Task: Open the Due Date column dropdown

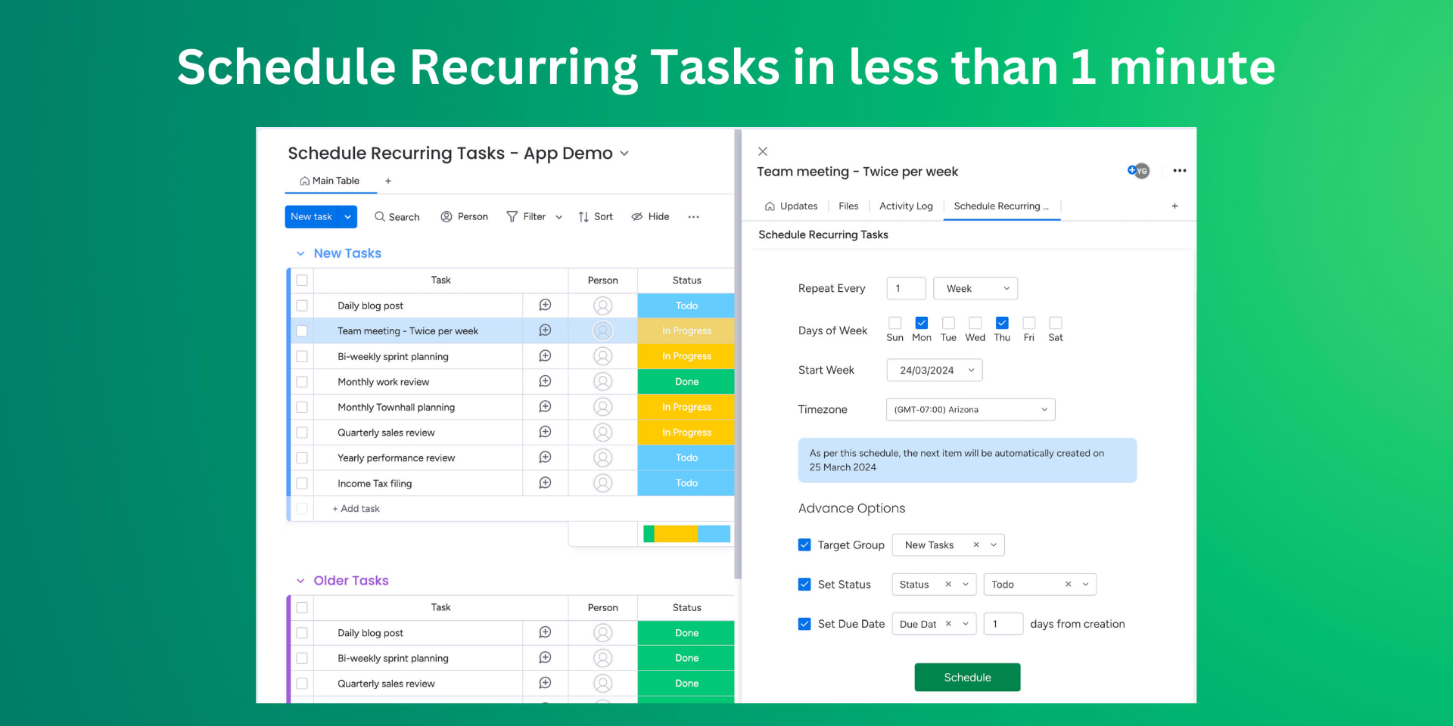Action: (966, 624)
